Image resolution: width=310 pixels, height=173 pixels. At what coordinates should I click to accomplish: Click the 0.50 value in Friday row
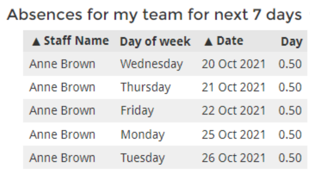[290, 111]
